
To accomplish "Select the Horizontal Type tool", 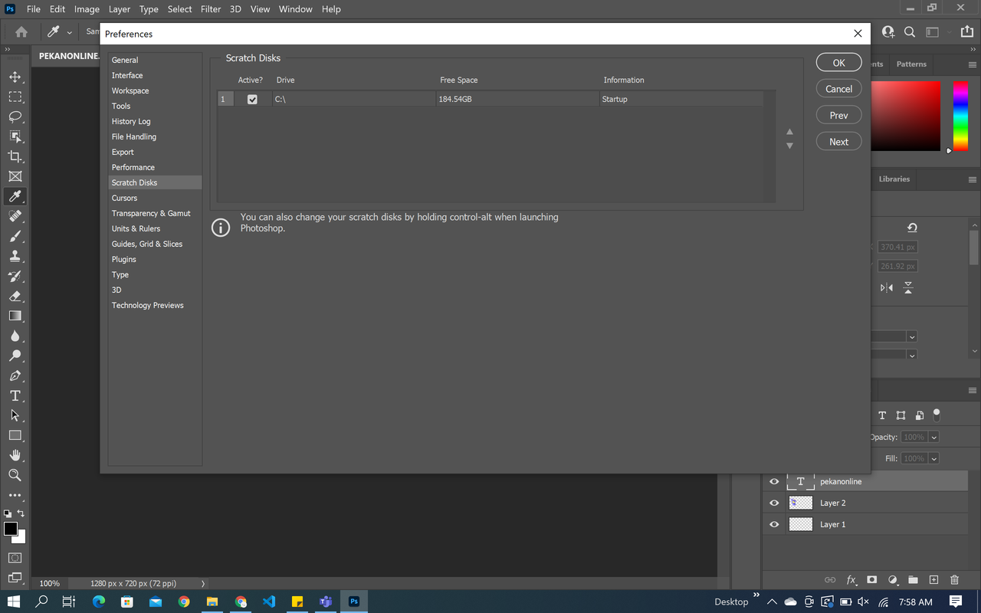I will tap(15, 395).
